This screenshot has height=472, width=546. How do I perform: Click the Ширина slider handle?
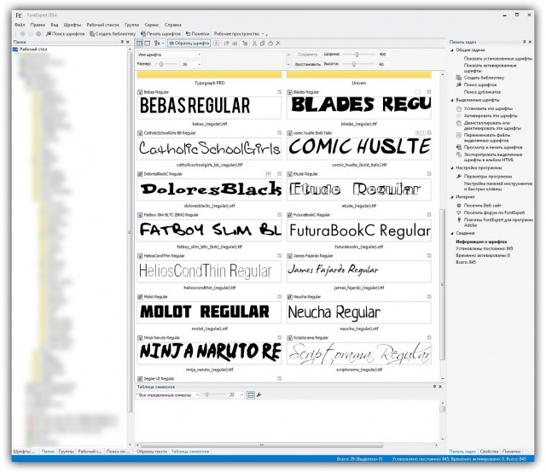tap(357, 55)
